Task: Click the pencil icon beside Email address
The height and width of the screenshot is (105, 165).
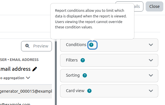Action: click(35, 69)
